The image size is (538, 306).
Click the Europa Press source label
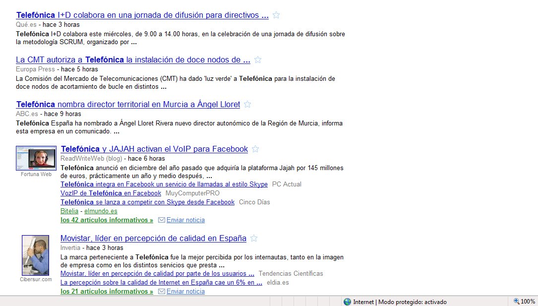[x=35, y=69]
